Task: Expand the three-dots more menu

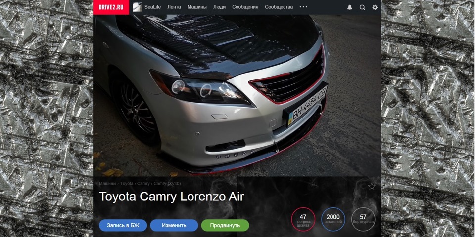Action: [x=303, y=7]
